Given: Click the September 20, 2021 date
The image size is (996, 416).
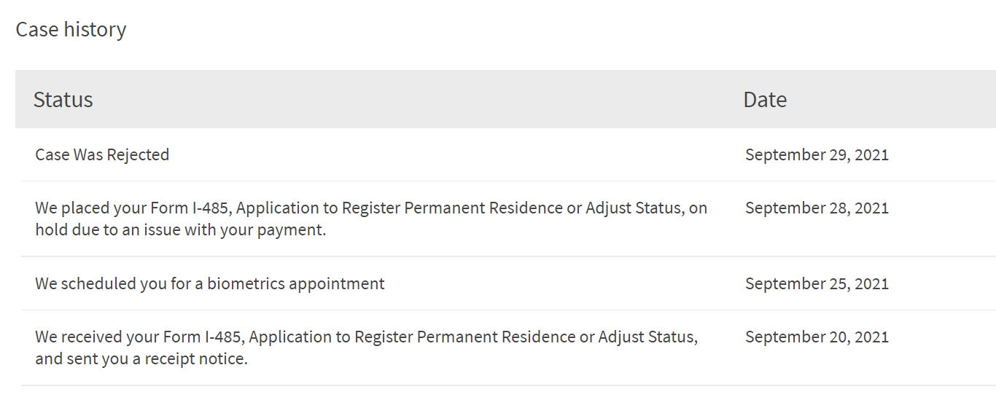Looking at the screenshot, I should coord(817,337).
